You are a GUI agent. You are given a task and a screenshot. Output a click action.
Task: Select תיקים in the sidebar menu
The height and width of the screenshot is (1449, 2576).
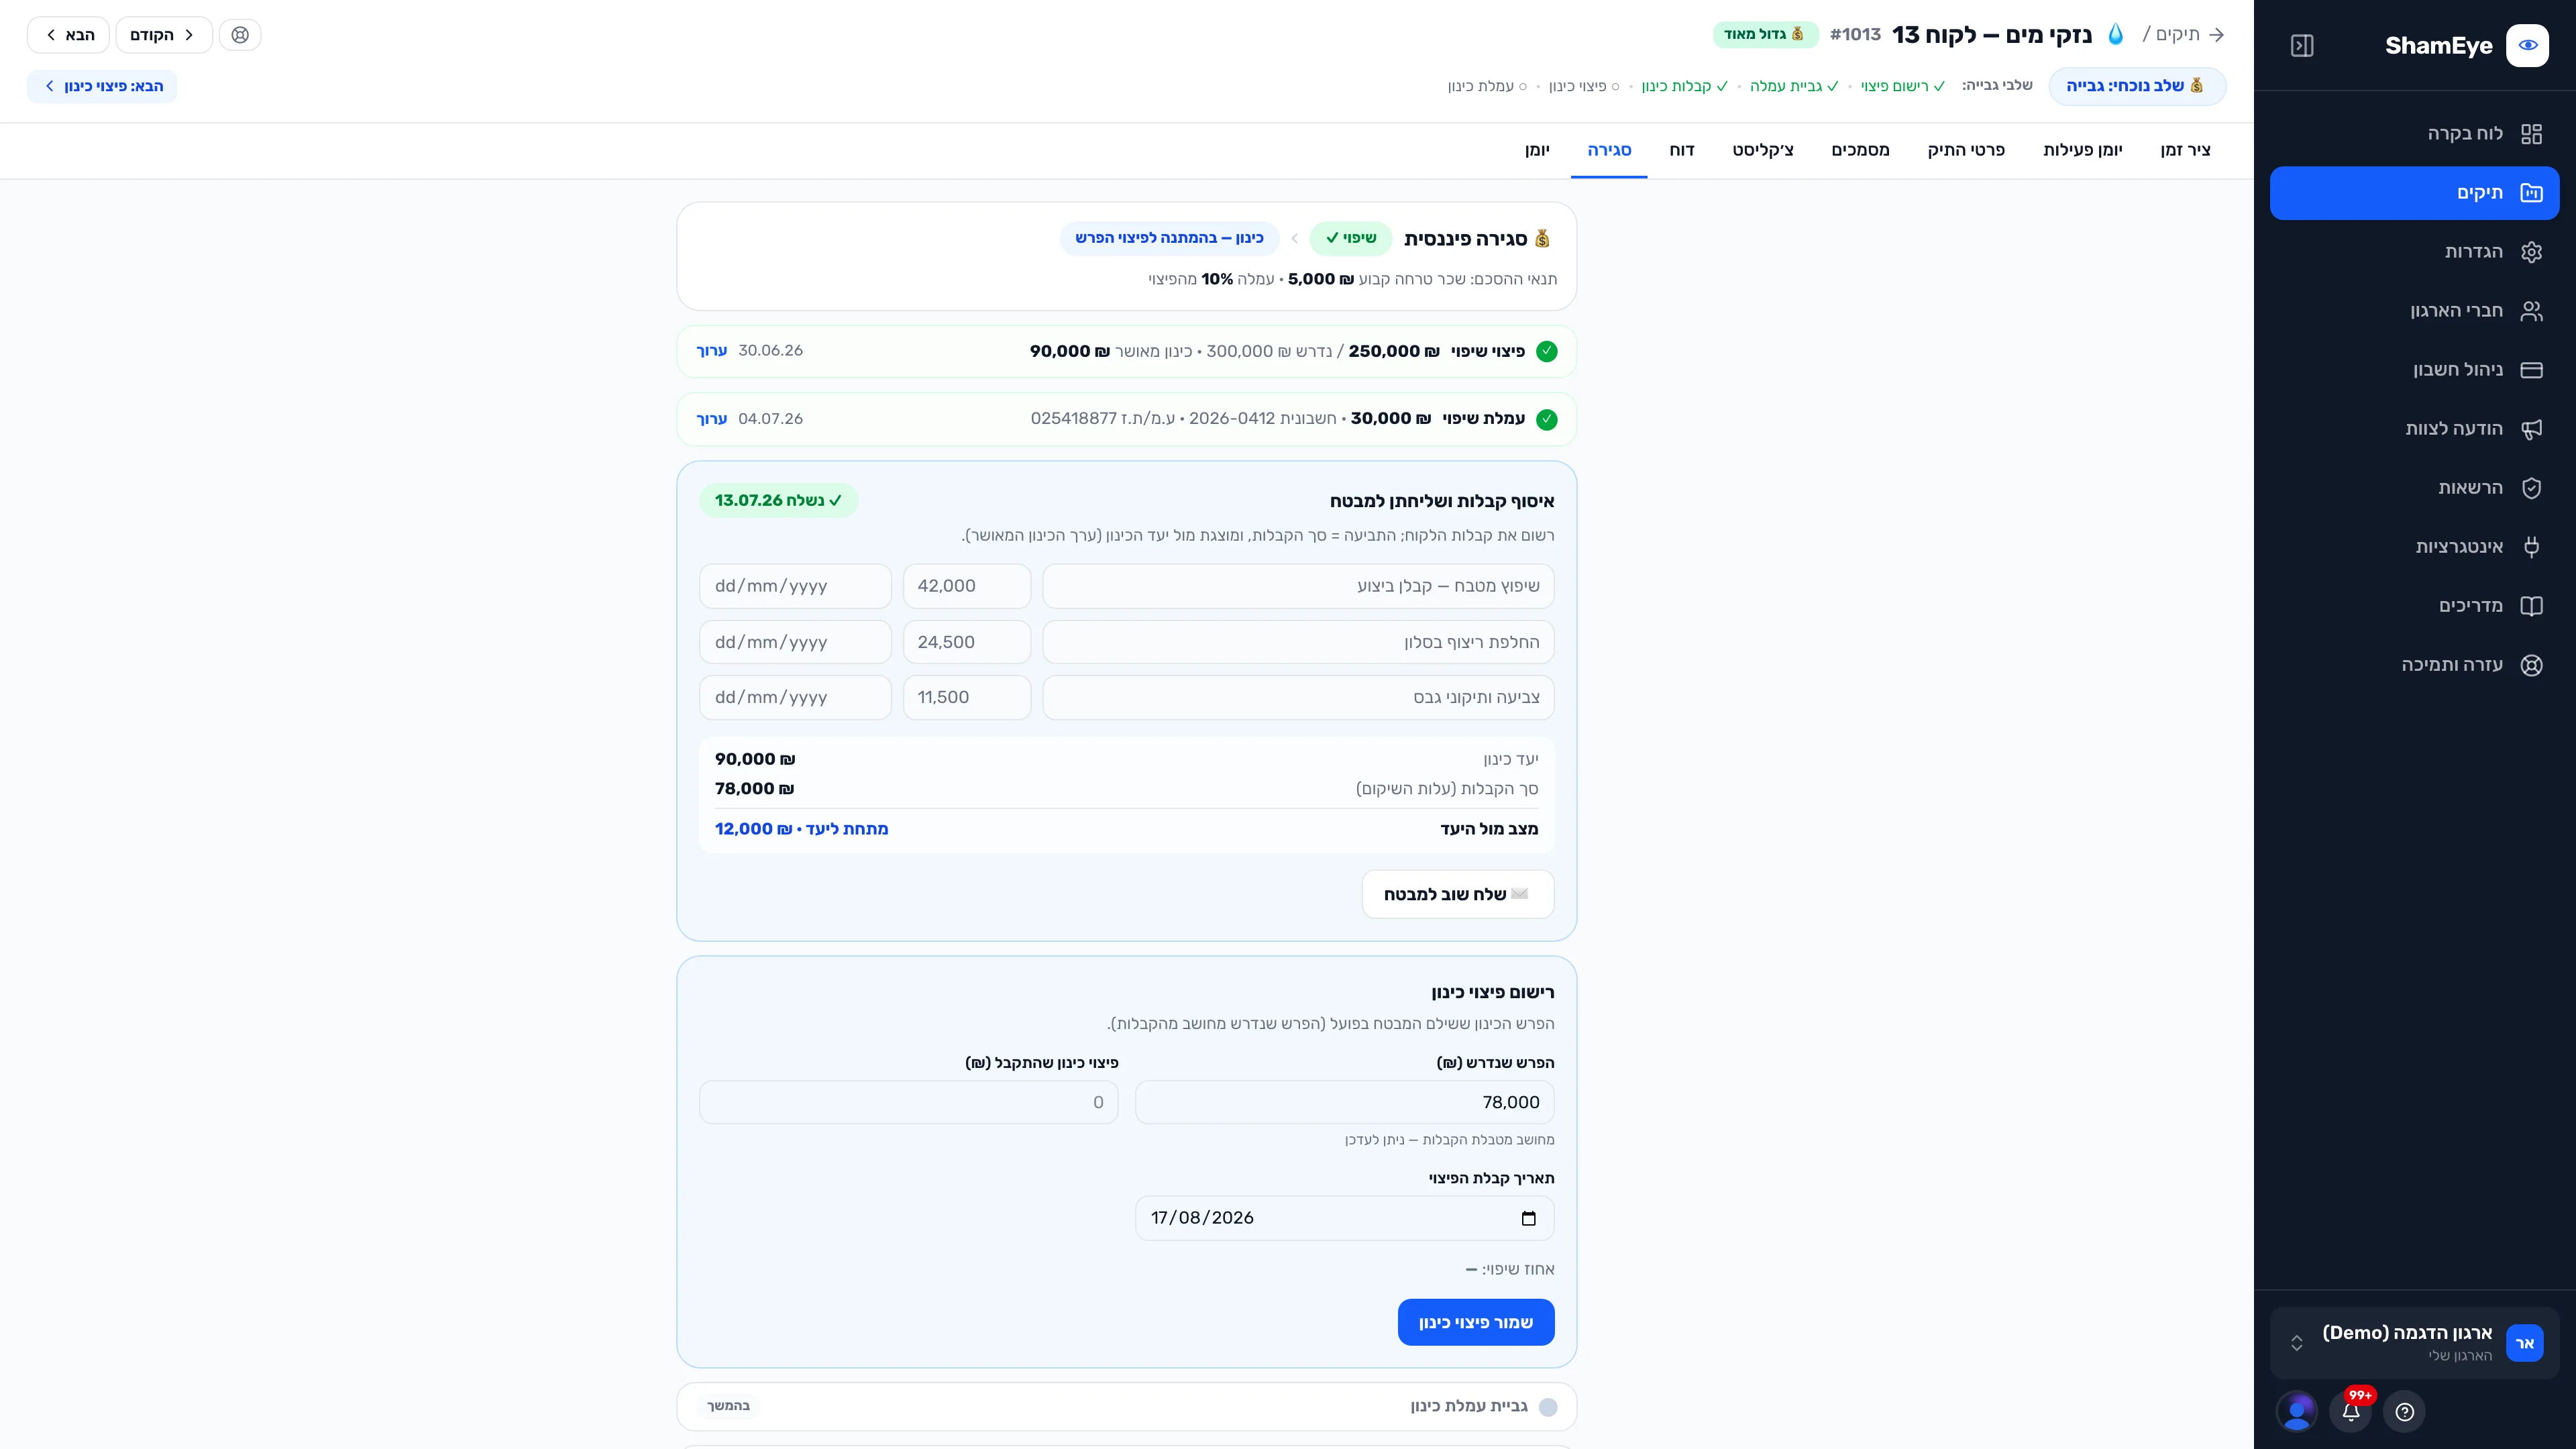(2414, 193)
